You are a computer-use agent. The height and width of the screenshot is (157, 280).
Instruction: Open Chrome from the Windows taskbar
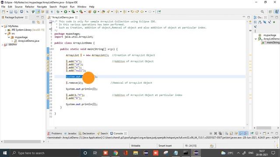pos(115,153)
